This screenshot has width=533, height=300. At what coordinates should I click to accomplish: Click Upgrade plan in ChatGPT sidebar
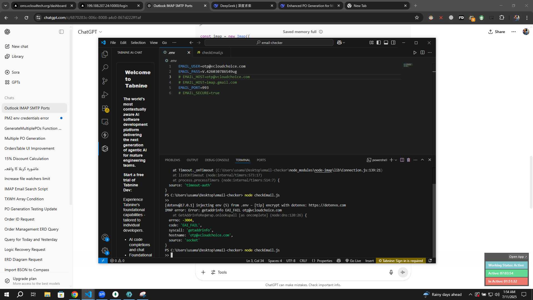click(x=34, y=281)
